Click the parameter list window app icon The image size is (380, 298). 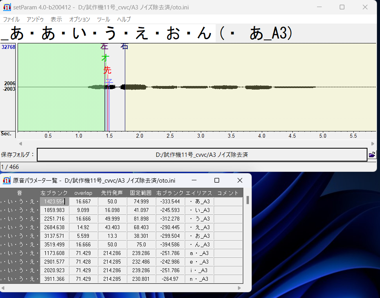pyautogui.click(x=6, y=180)
